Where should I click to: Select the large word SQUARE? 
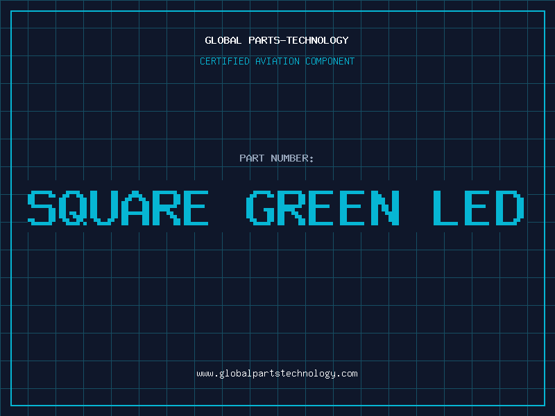(118, 208)
